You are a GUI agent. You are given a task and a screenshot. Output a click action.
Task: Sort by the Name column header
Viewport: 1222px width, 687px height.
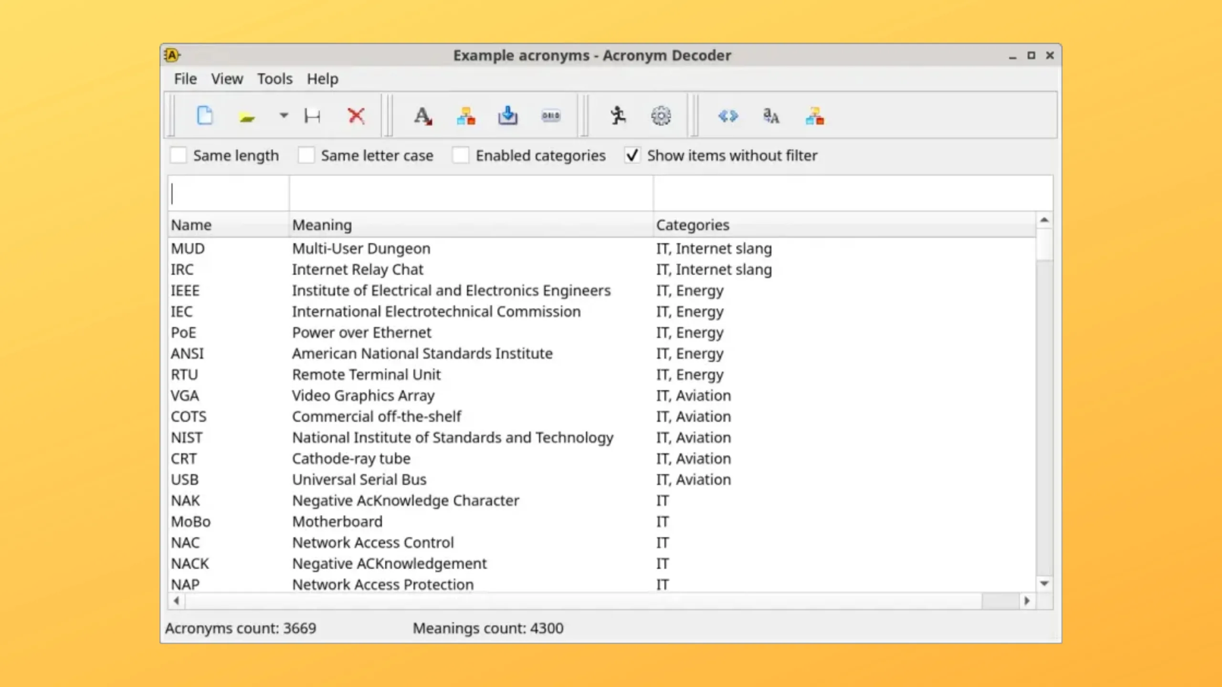[228, 225]
